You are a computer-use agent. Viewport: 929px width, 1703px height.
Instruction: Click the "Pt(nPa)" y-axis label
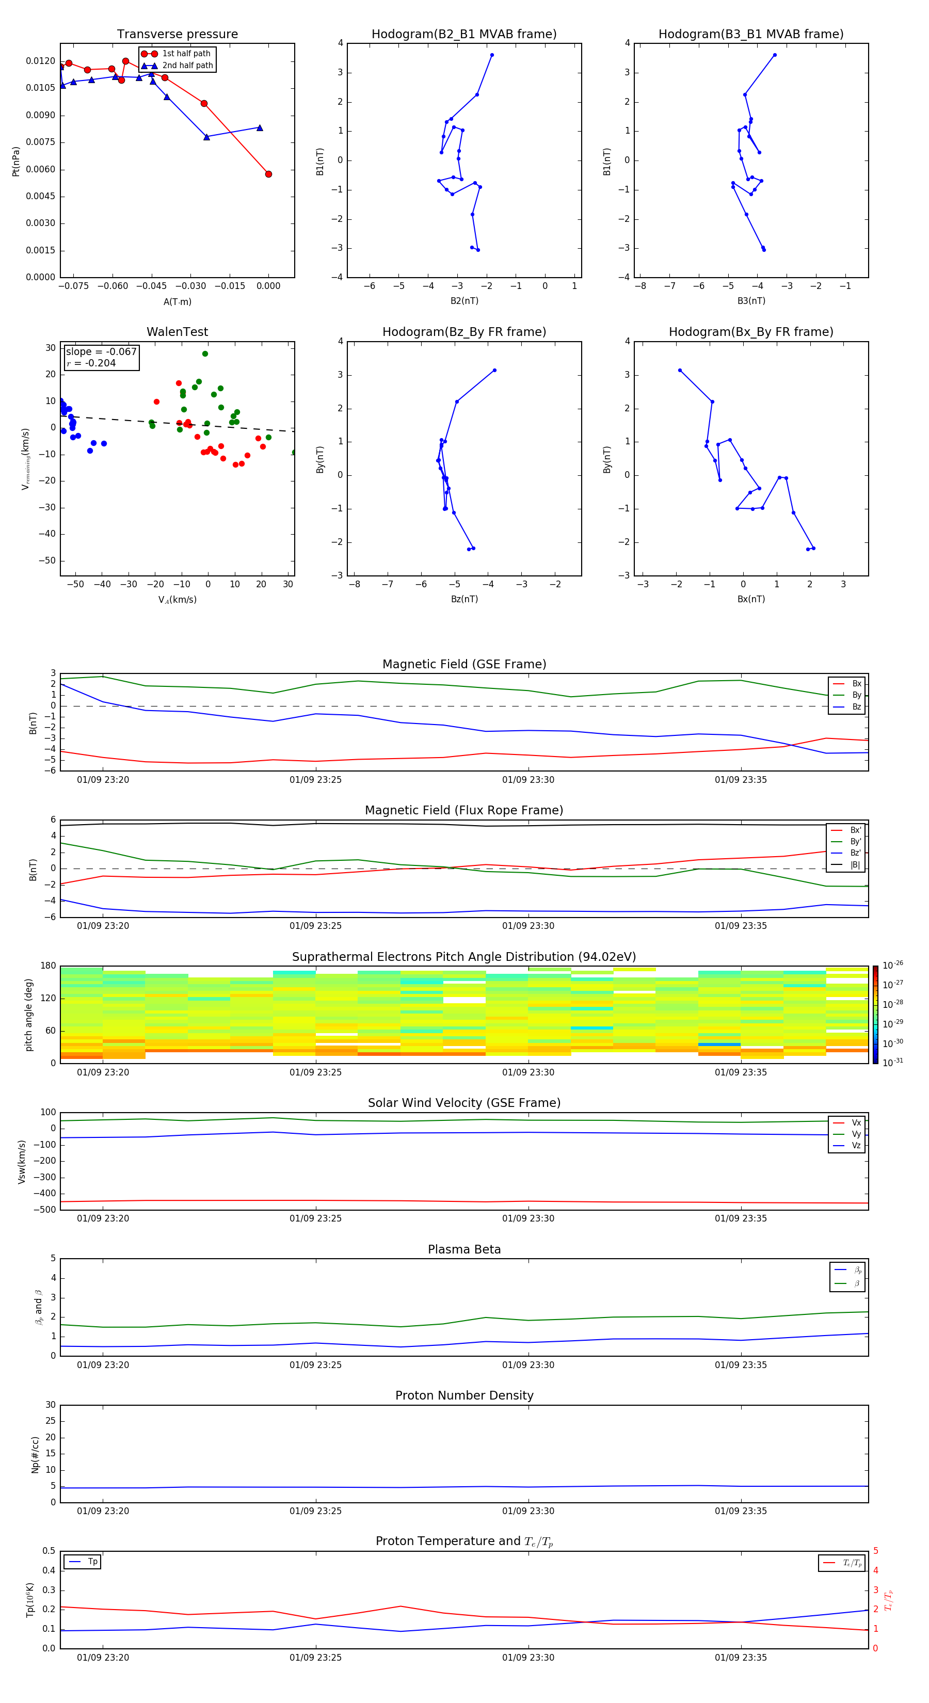16,160
